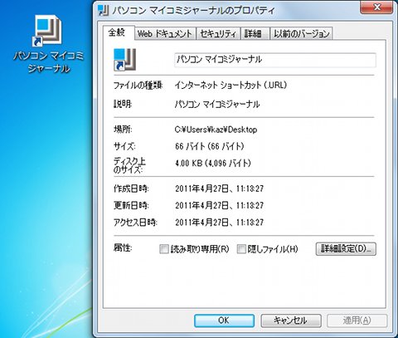Click the file name input field
398x338 pixels.
click(x=275, y=60)
